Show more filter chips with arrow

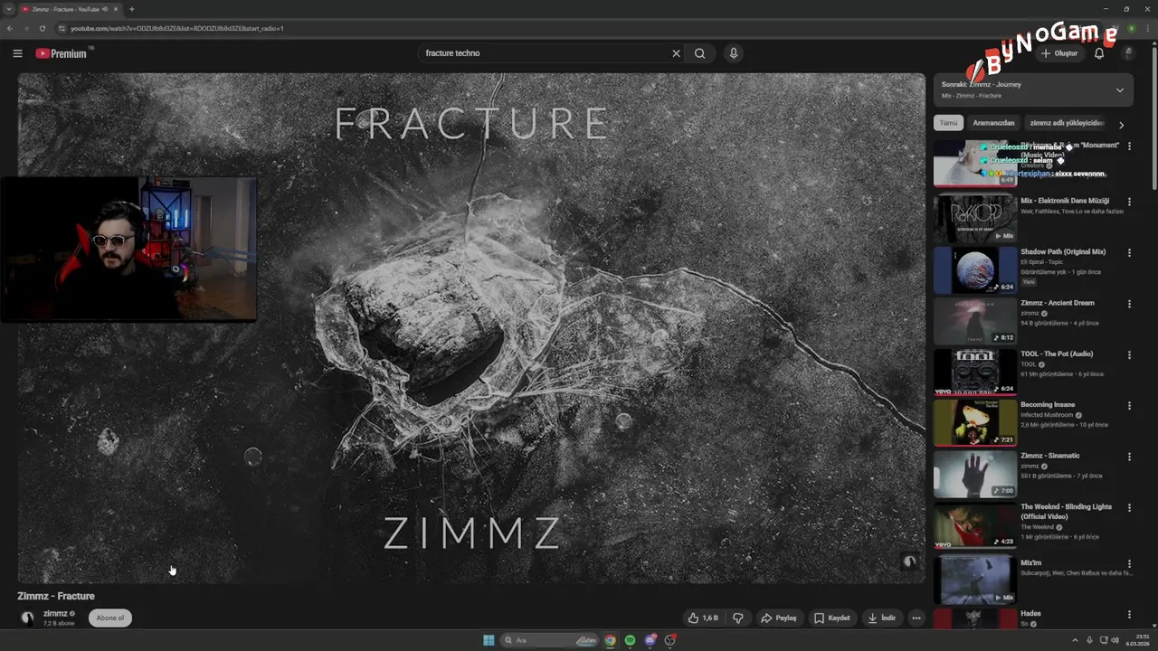(1121, 125)
